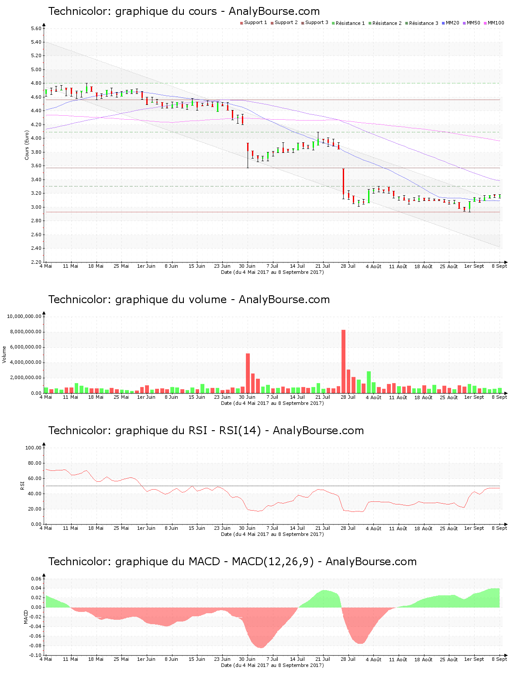Click the 'graphique du cours' chart title

click(184, 11)
